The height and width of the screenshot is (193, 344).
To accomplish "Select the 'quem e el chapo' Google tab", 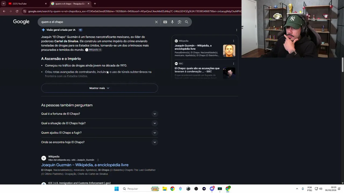I will (x=70, y=4).
